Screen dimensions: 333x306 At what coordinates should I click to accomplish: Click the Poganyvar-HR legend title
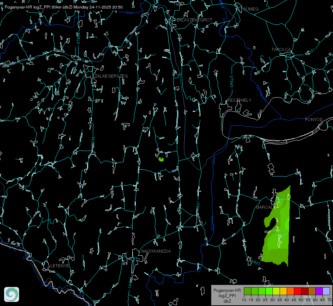227,290
